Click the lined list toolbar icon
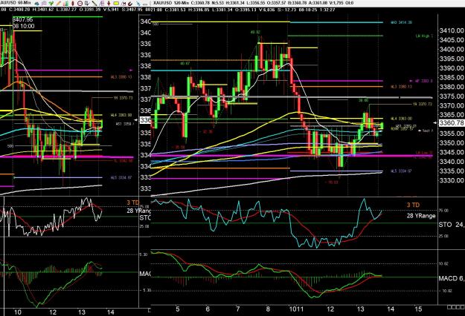 pos(102,4)
